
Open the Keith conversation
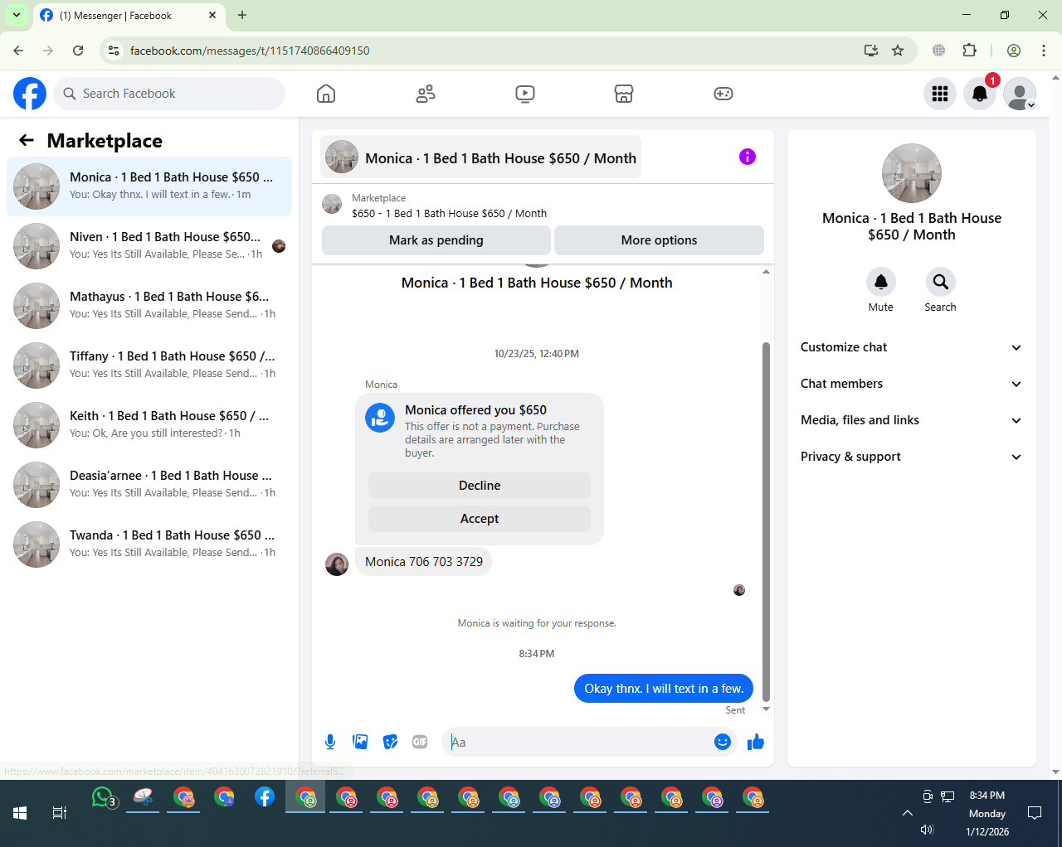(149, 425)
